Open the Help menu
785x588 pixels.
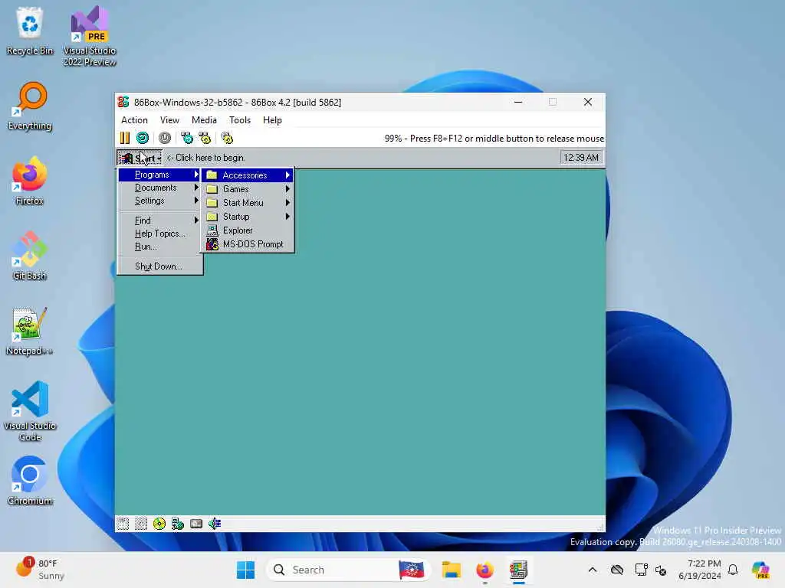(x=272, y=120)
